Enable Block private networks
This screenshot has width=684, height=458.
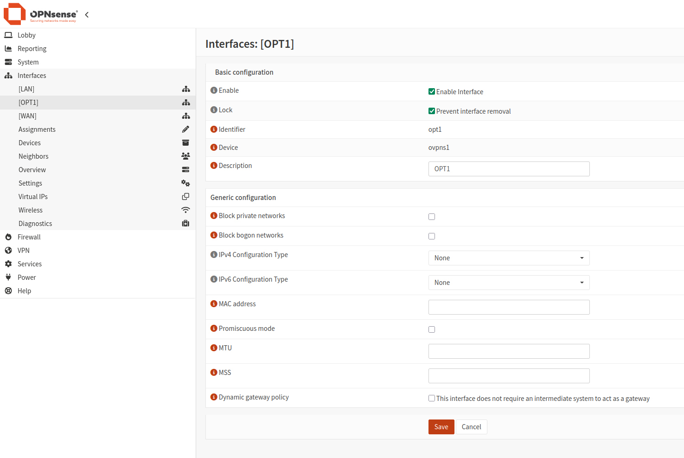pyautogui.click(x=431, y=216)
